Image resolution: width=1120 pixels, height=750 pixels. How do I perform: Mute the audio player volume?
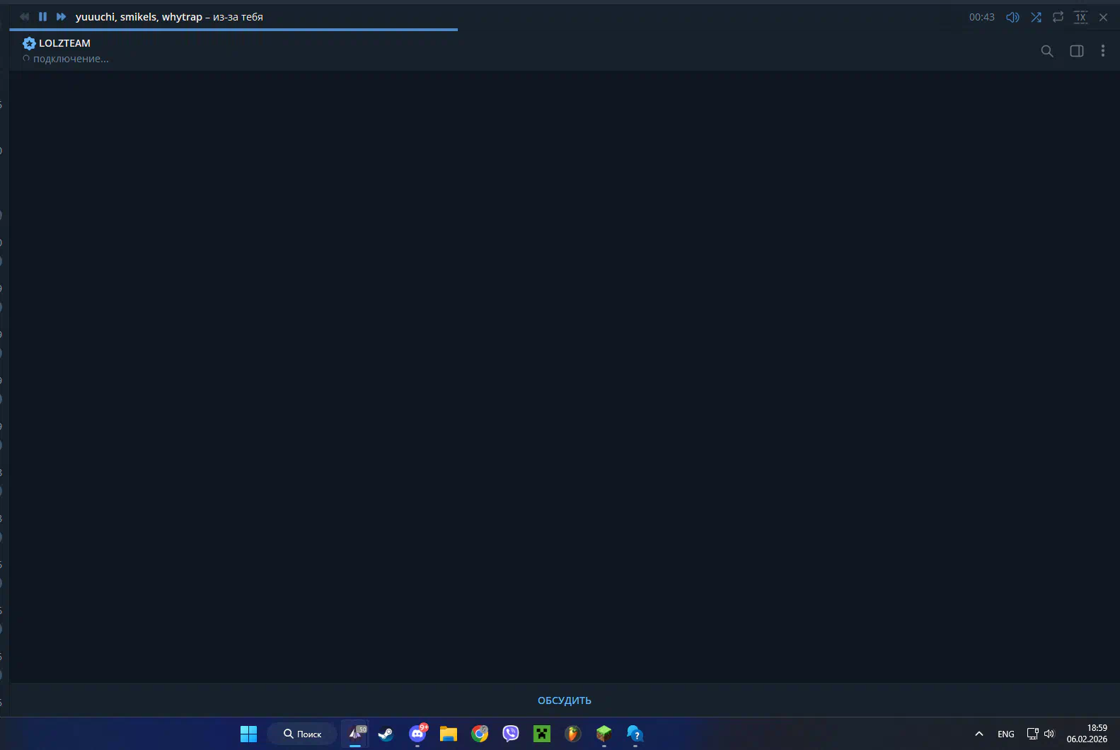[1012, 17]
